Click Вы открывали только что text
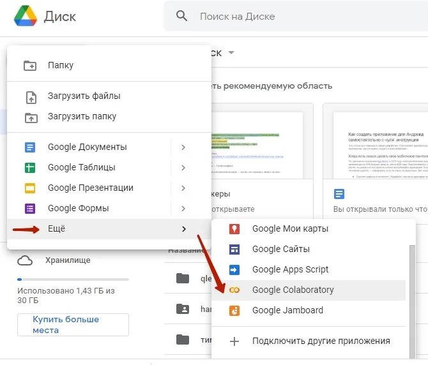Viewport: 428px width, 365px height. click(x=380, y=209)
